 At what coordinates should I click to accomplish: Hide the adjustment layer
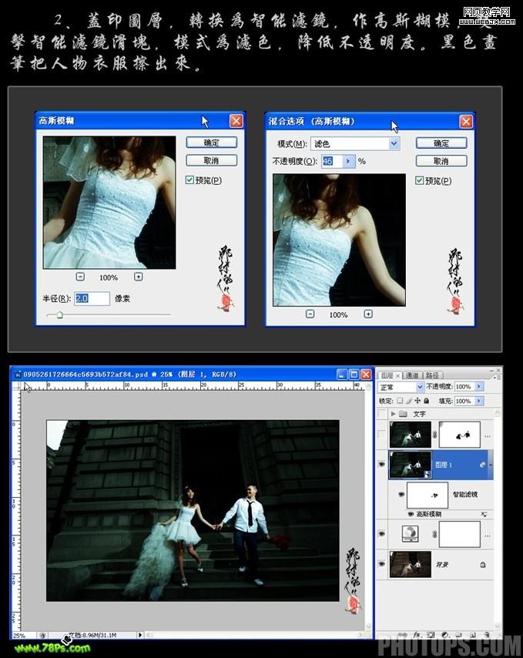[x=382, y=534]
